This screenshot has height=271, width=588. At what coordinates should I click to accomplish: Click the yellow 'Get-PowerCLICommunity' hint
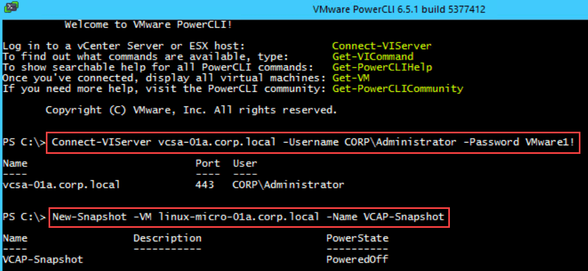[398, 89]
